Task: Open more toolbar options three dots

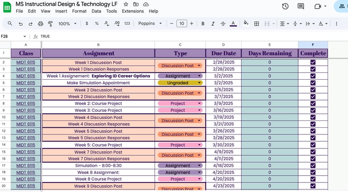Action: coord(337,24)
